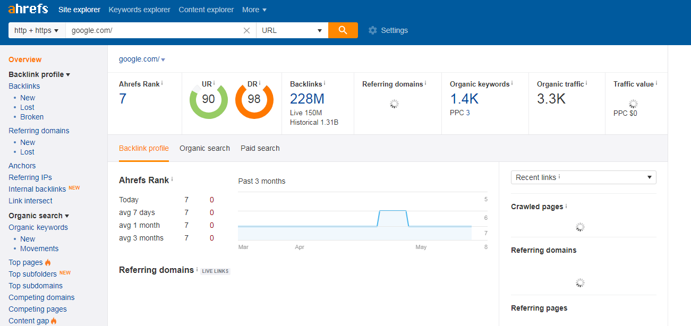Click the LIVE LINKS badge
The height and width of the screenshot is (326, 691).
point(215,271)
